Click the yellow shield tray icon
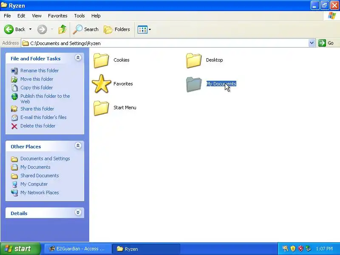340x255 pixels. (293, 249)
